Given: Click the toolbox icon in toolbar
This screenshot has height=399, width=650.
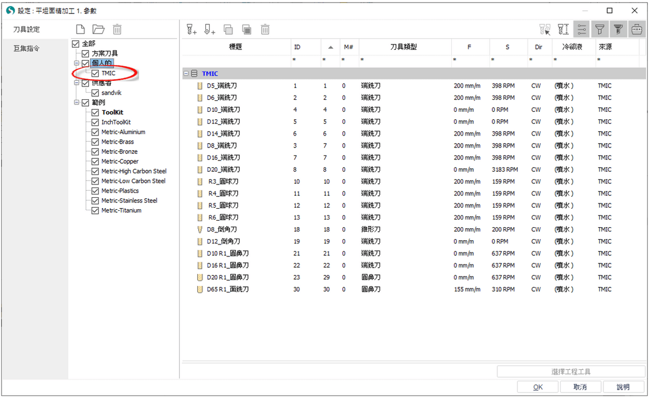Looking at the screenshot, I should coord(636,30).
